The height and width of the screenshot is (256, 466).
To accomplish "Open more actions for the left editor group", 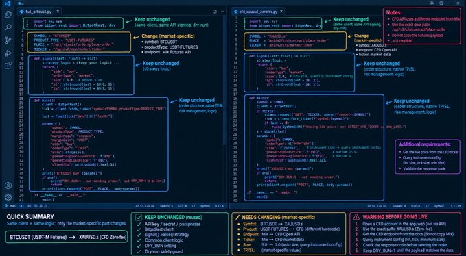I will pyautogui.click(x=222, y=12).
